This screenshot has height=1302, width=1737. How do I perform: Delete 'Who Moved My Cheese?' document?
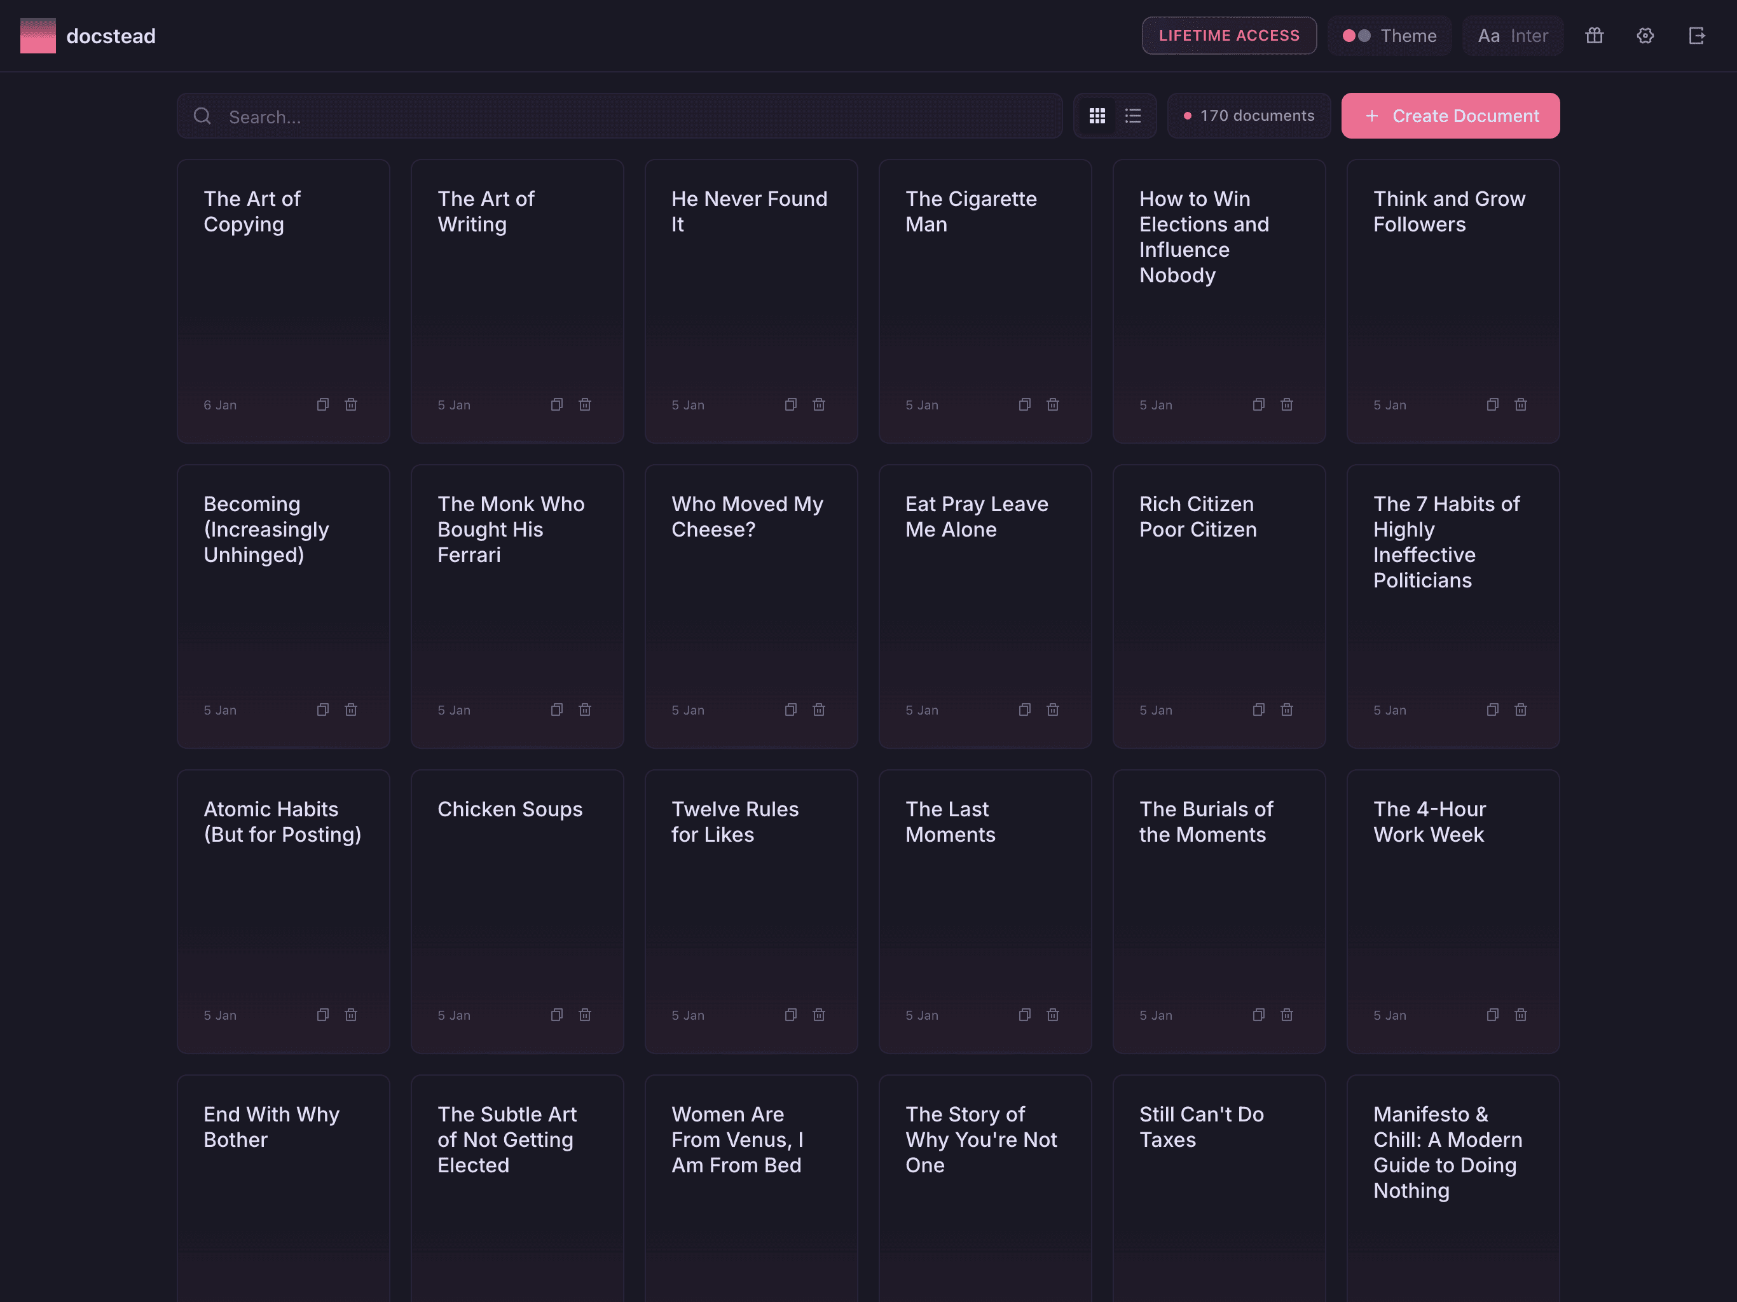(x=818, y=709)
